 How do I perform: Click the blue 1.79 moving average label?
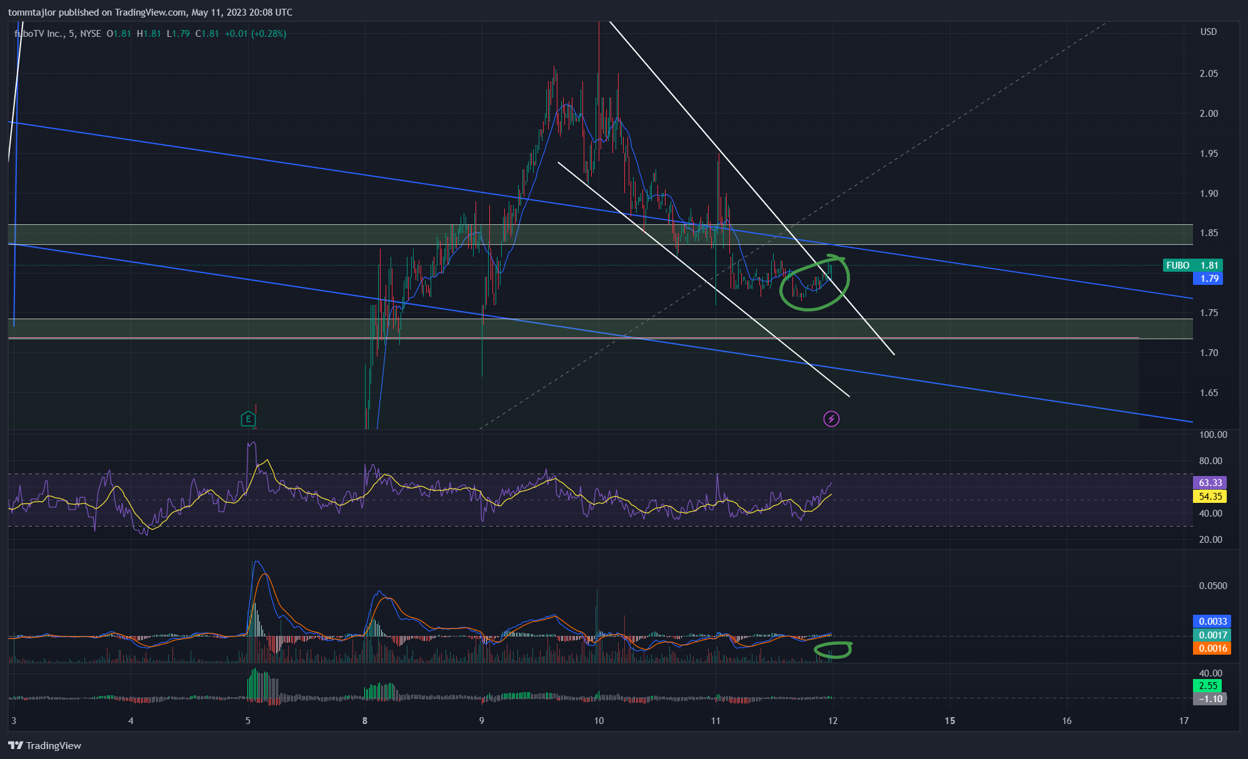click(1208, 279)
